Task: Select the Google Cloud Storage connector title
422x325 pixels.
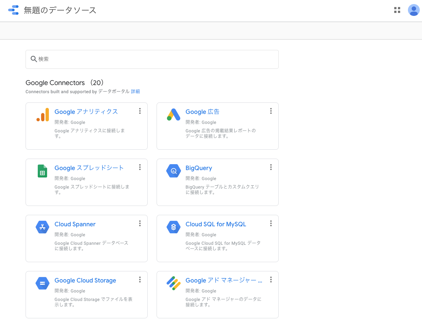Action: pos(85,280)
